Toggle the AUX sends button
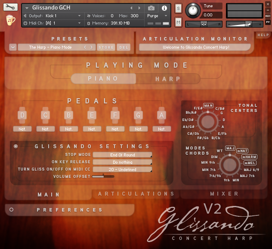 coord(268,16)
